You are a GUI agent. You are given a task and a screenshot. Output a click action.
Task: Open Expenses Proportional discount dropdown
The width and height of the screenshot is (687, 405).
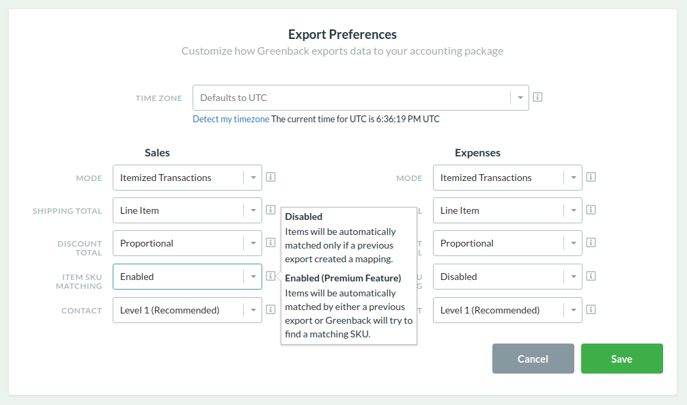tap(507, 243)
